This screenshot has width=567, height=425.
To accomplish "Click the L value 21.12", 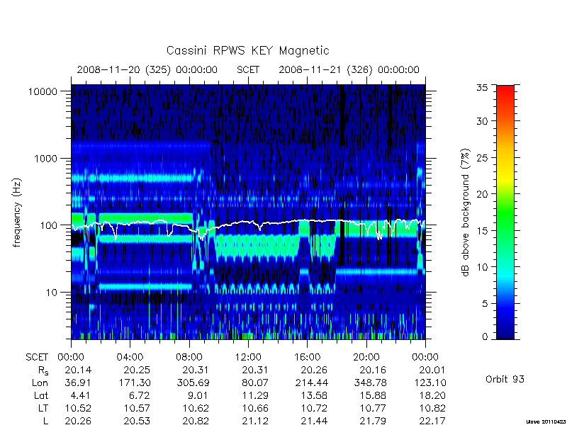I will click(x=255, y=421).
